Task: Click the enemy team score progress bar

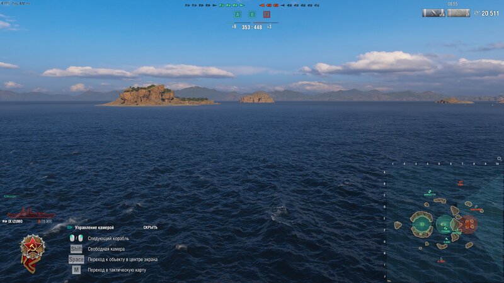Action: tap(266, 23)
